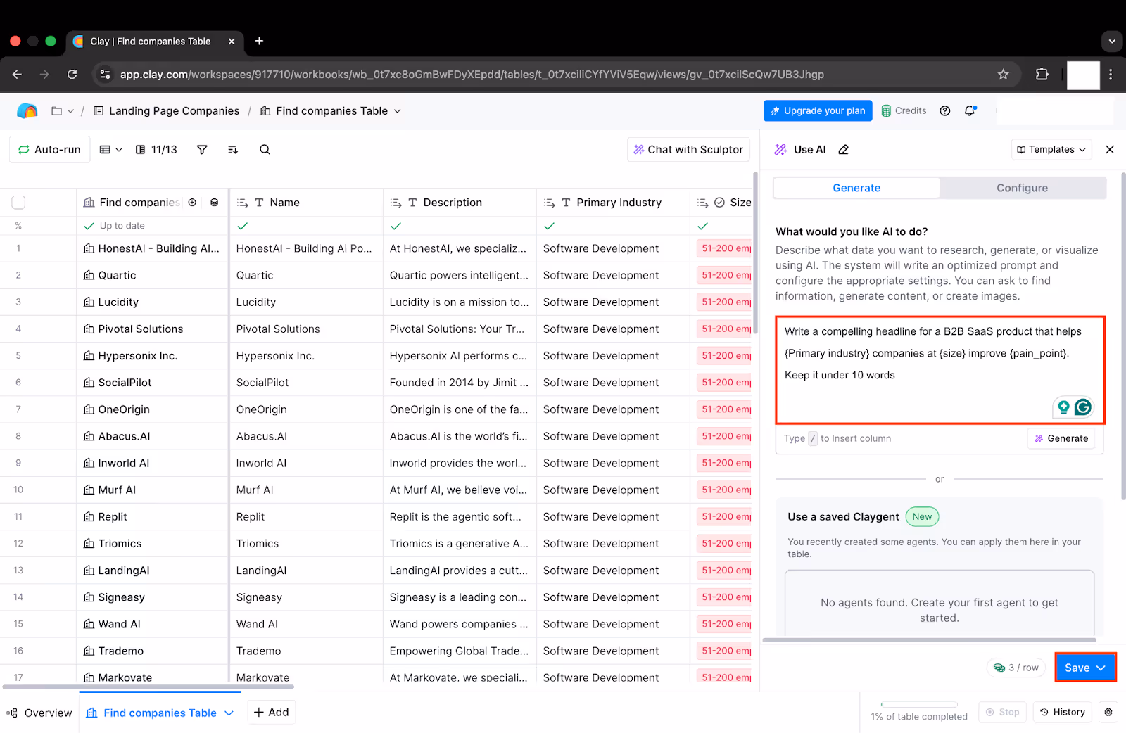The image size is (1126, 733).
Task: Click the New badge beside Claygent
Action: 922,516
